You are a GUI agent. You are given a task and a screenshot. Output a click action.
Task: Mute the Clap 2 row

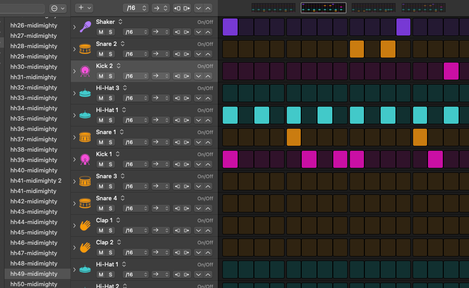point(101,252)
